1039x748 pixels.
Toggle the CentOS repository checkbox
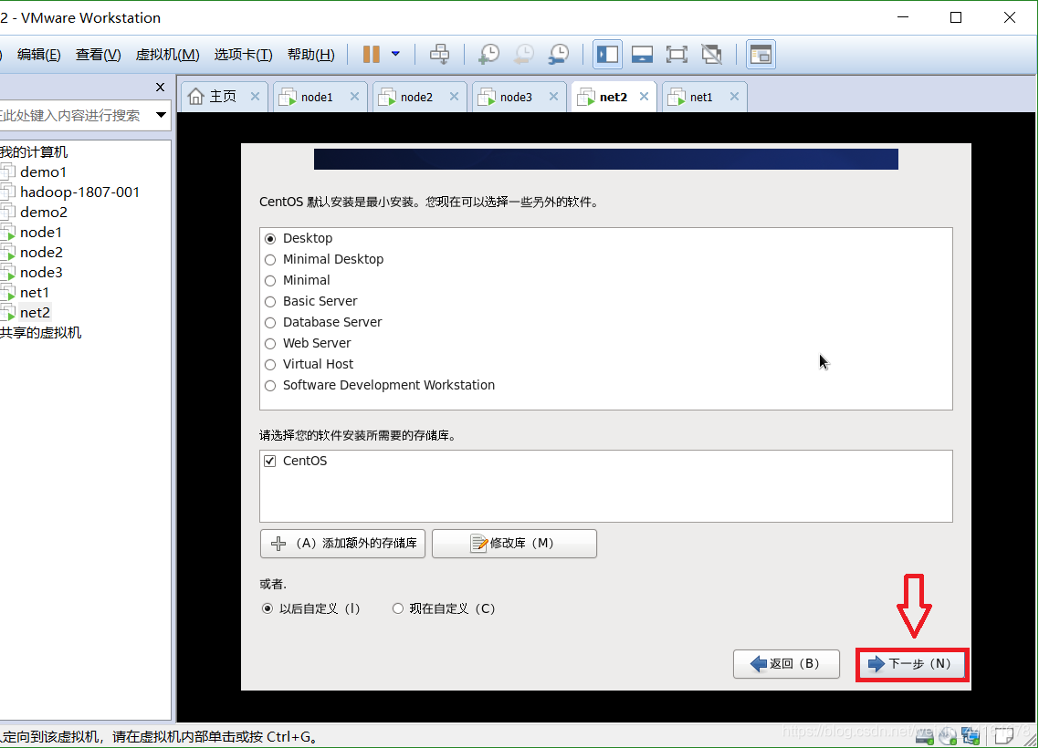click(269, 461)
